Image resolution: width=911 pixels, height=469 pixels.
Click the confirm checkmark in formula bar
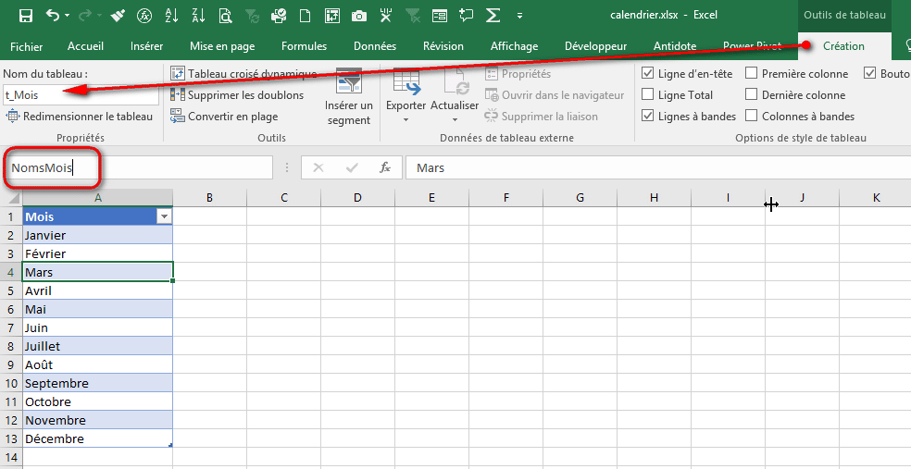point(352,167)
